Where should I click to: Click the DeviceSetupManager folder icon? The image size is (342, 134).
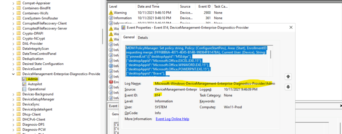(19, 99)
